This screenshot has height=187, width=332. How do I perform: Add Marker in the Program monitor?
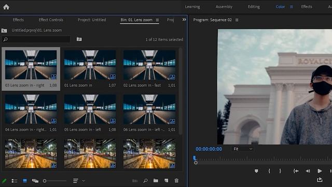click(x=256, y=171)
